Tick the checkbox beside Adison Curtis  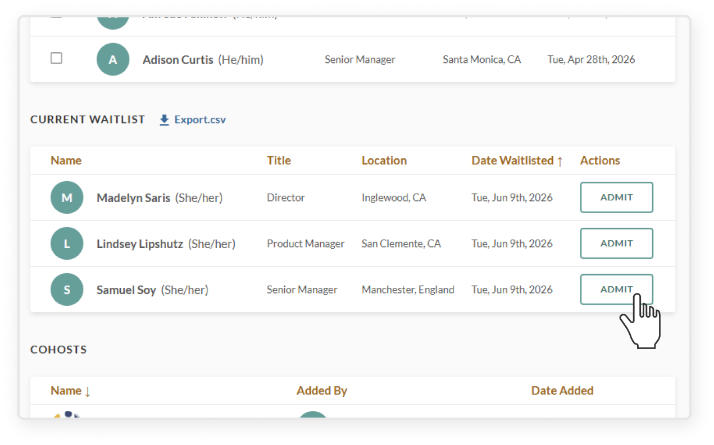(56, 58)
